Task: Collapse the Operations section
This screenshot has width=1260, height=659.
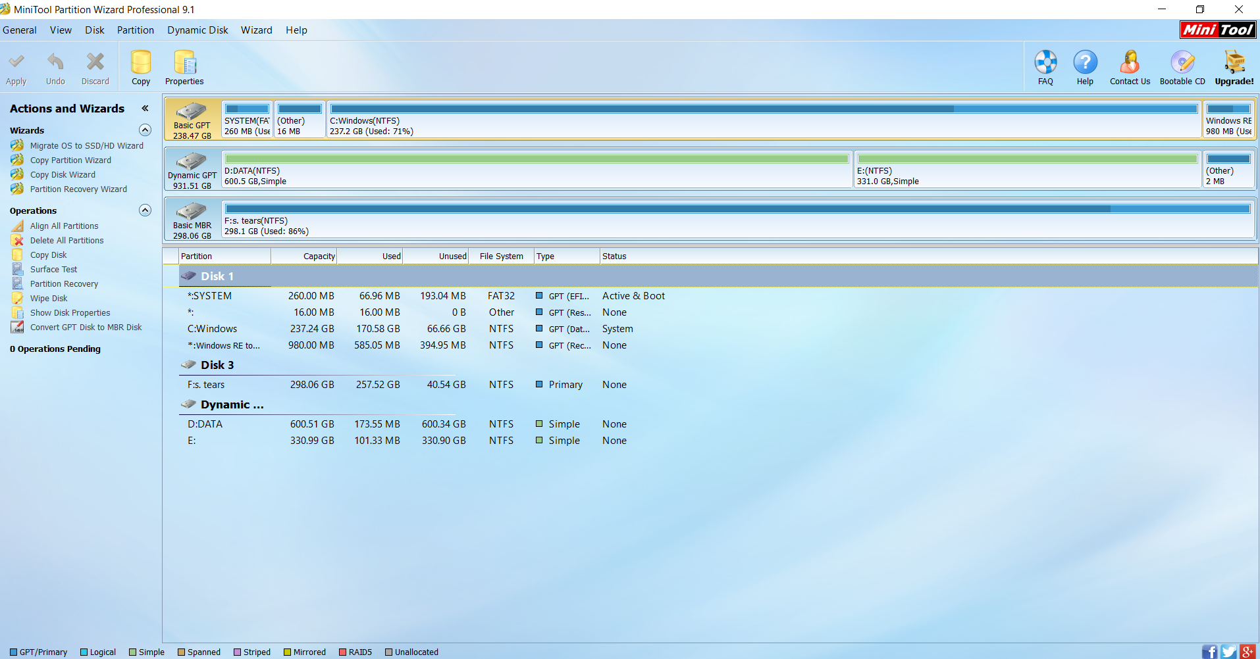Action: (145, 210)
